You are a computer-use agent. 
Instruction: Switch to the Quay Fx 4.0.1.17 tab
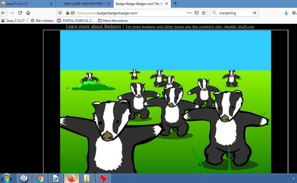coord(28,4)
